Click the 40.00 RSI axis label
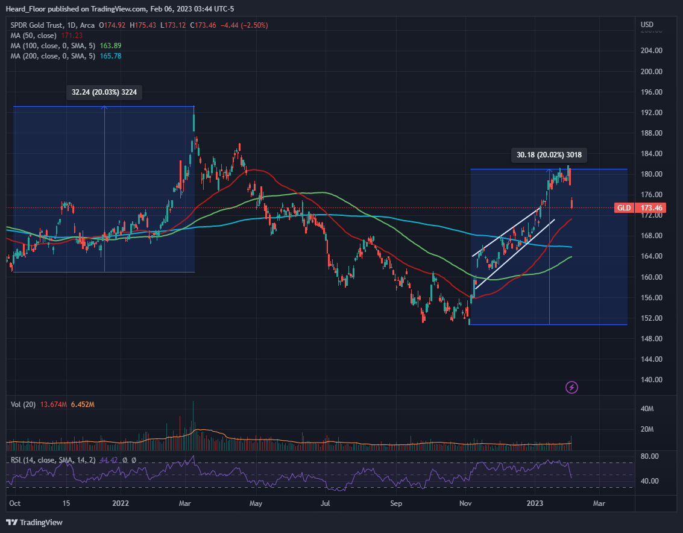This screenshot has height=533, width=683. tap(649, 481)
